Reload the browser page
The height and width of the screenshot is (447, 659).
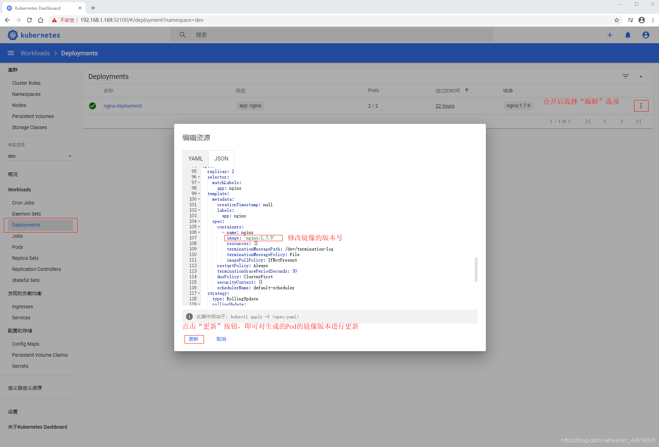coord(29,20)
